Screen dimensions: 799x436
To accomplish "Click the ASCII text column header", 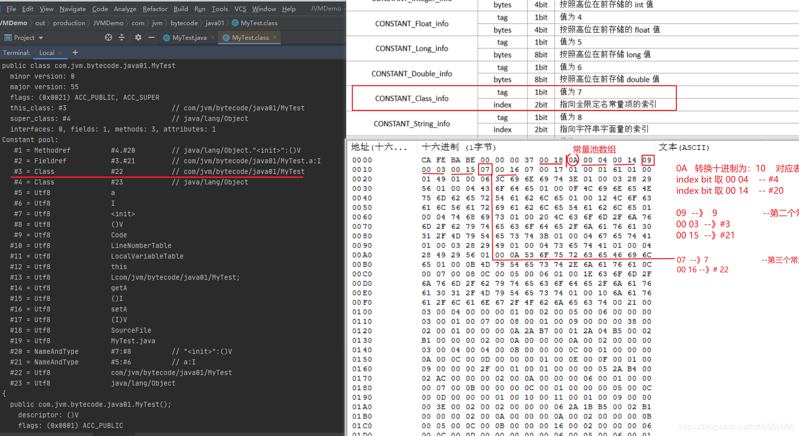I will click(684, 147).
